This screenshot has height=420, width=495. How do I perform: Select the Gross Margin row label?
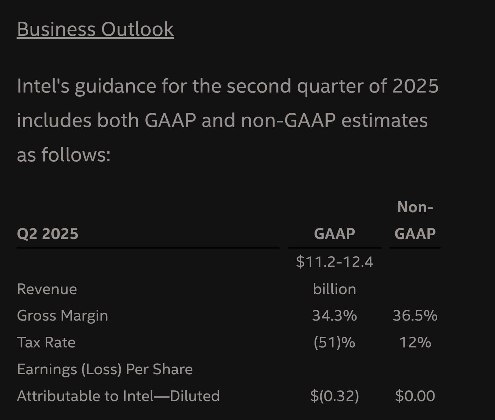click(62, 316)
